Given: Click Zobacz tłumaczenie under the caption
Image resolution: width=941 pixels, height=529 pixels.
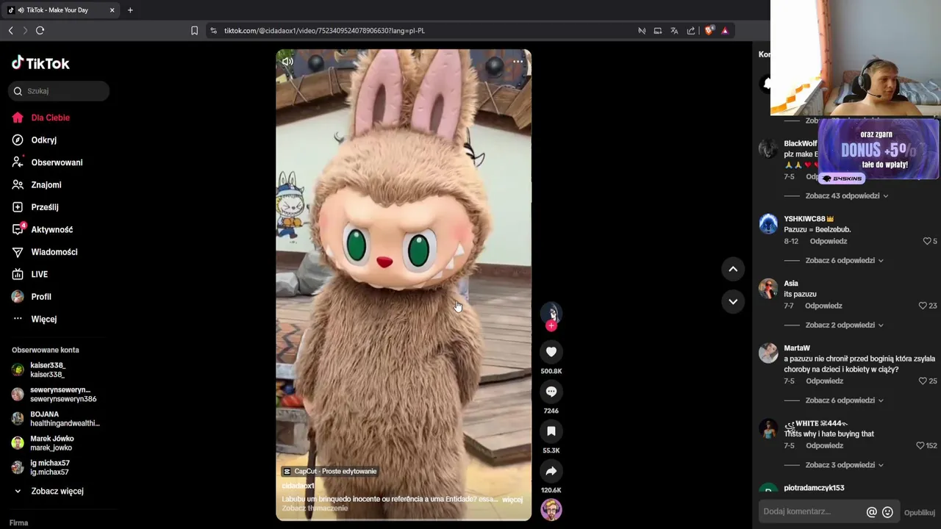Looking at the screenshot, I should click(315, 508).
